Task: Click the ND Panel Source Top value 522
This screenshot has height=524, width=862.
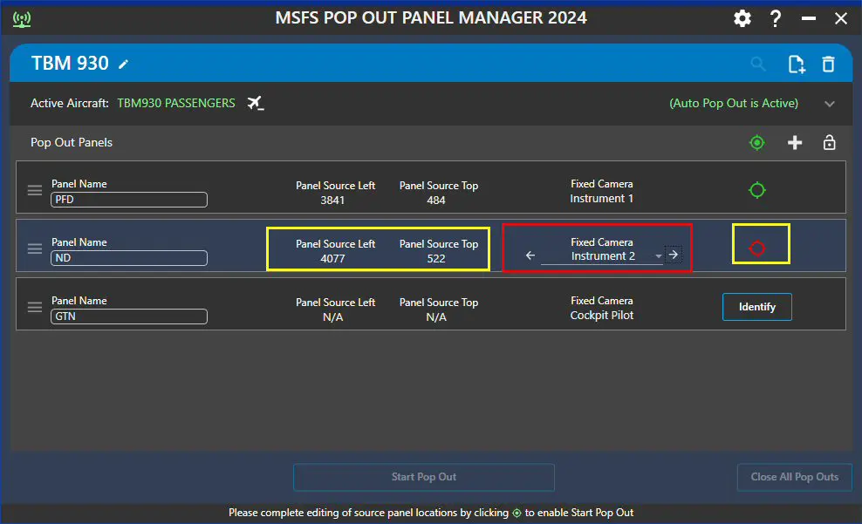Action: pos(436,259)
